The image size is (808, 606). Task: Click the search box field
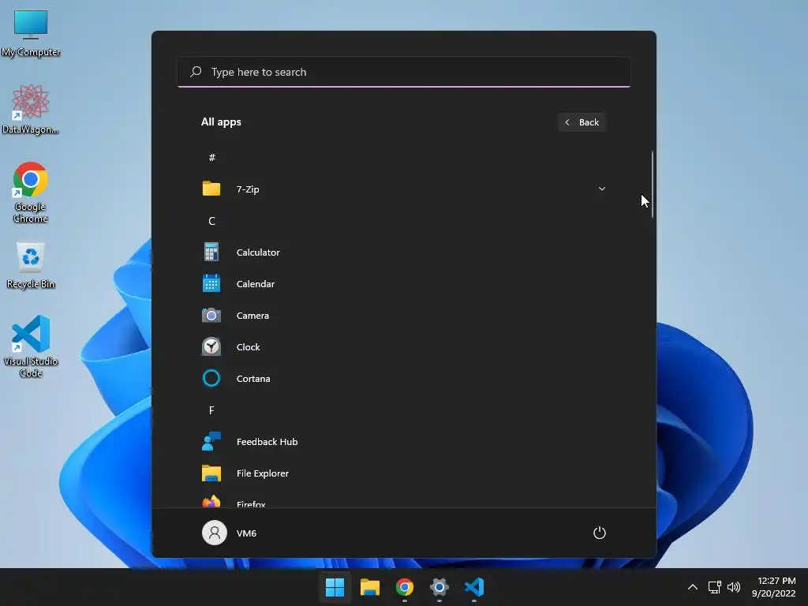click(404, 72)
